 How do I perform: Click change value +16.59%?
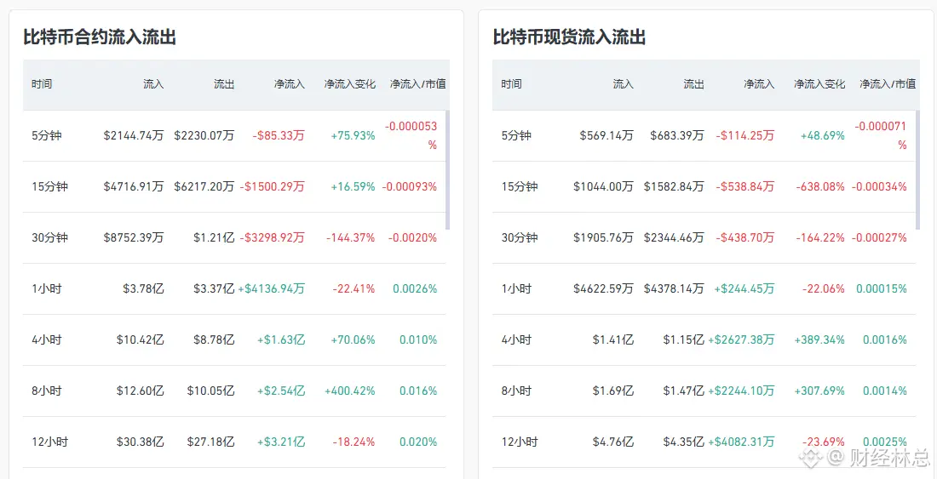354,186
